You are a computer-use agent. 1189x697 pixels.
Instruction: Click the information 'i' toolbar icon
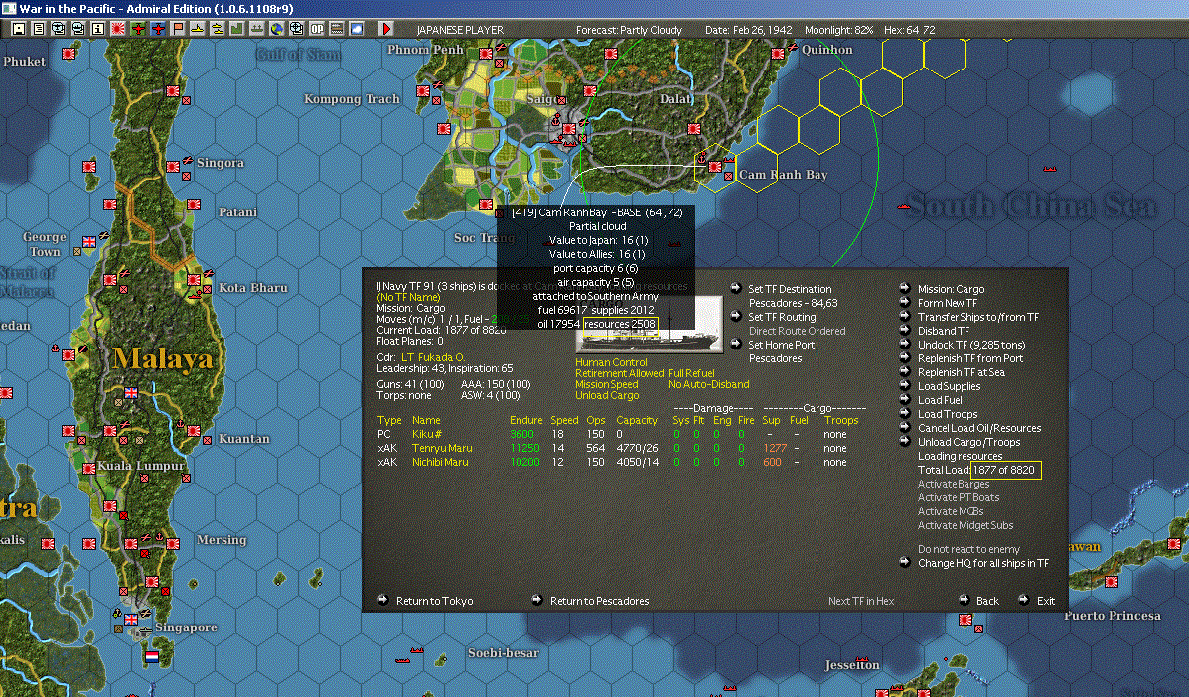(97, 29)
